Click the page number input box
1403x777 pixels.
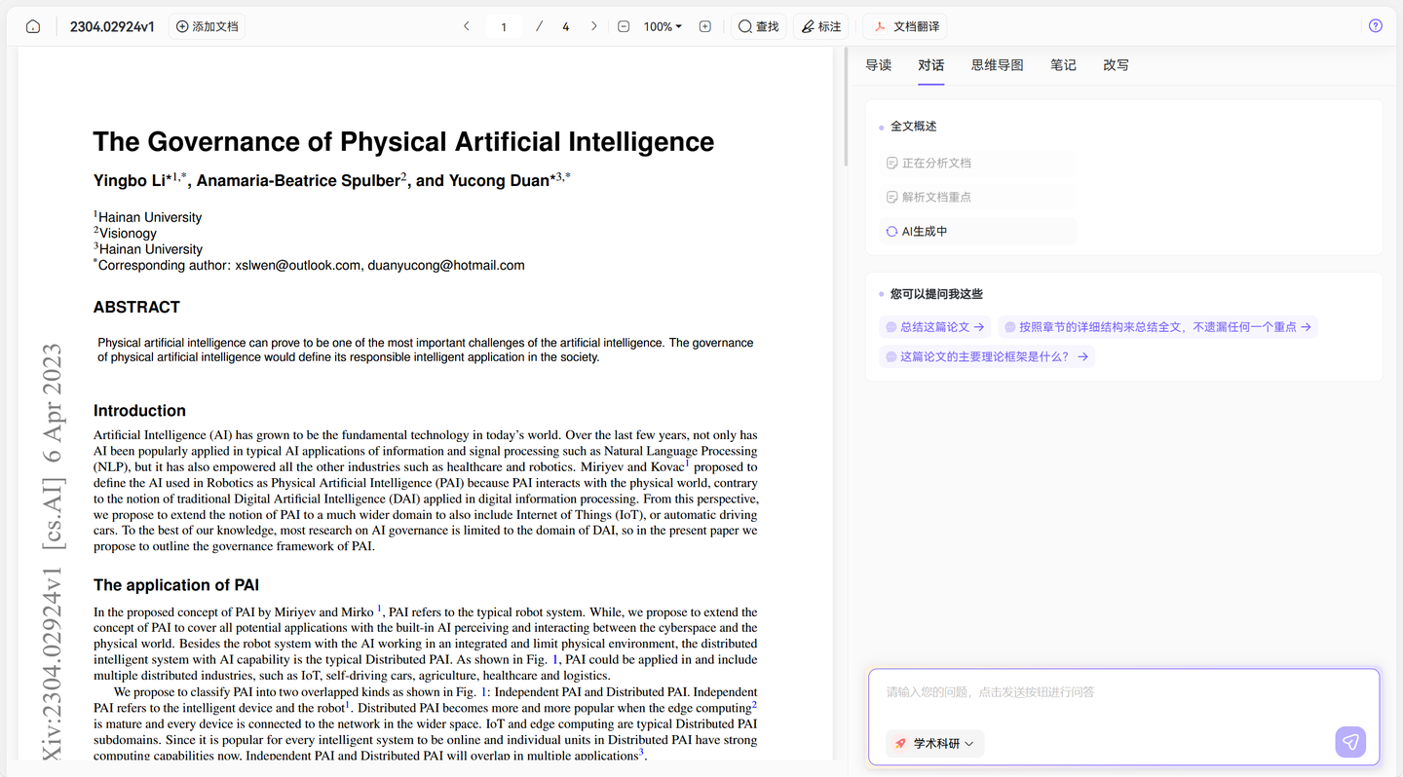pos(504,26)
